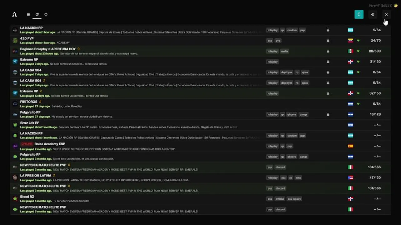Toggle favorite heart on the 32/150 row
This screenshot has width=401, height=225.
(358, 93)
